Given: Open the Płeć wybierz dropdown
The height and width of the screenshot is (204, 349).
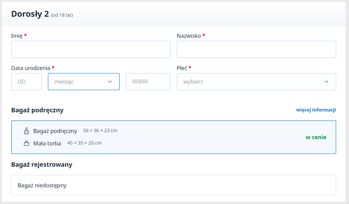Looking at the screenshot, I should tap(256, 82).
